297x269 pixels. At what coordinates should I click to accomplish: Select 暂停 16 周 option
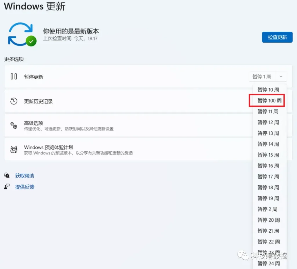(268, 166)
